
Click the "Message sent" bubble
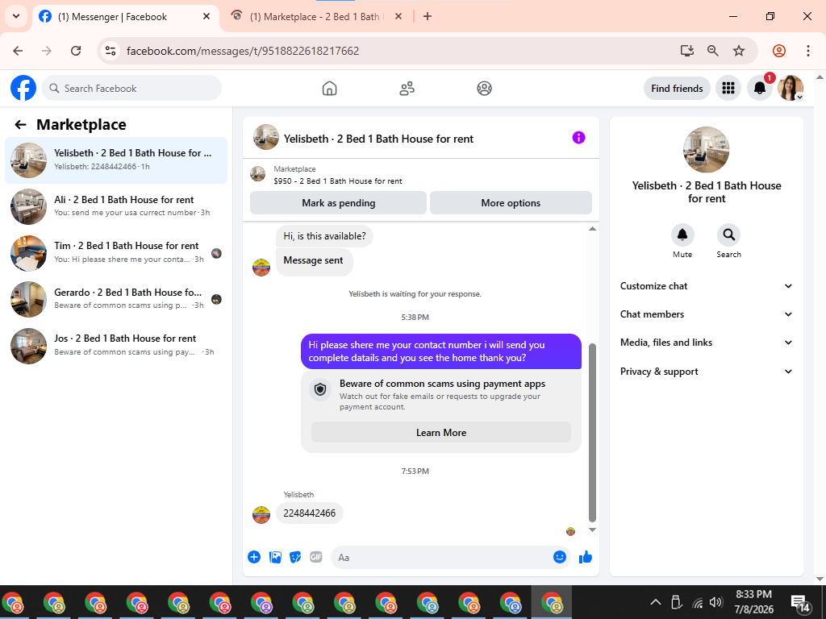pyautogui.click(x=314, y=260)
